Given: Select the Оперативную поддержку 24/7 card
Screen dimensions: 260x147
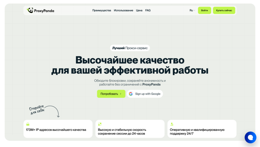Looking at the screenshot, I should (x=202, y=129).
